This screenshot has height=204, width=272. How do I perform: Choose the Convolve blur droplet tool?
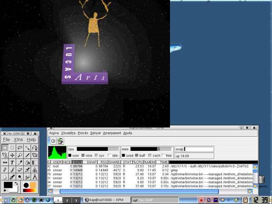click(5, 177)
